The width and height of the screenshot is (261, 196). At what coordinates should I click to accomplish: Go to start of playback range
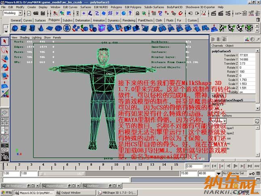(x=207, y=166)
